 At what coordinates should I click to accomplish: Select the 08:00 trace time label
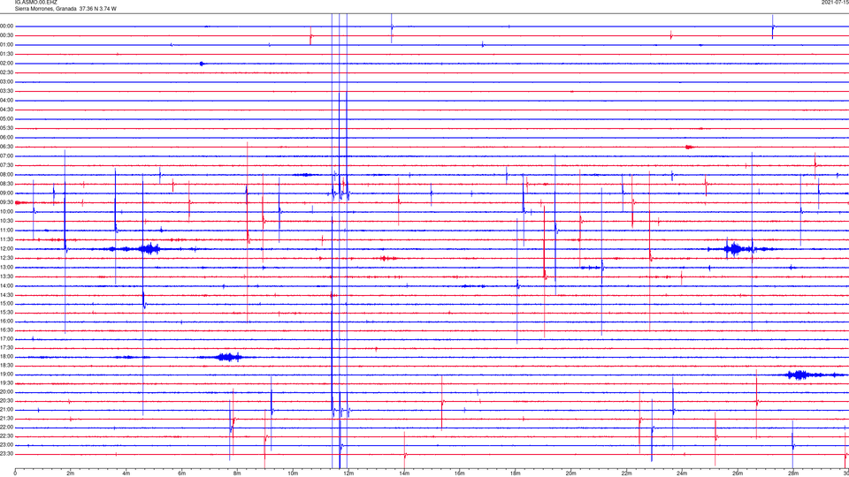(x=7, y=175)
